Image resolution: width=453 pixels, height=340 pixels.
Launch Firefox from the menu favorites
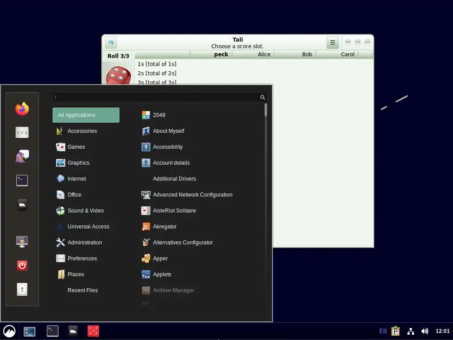22,109
